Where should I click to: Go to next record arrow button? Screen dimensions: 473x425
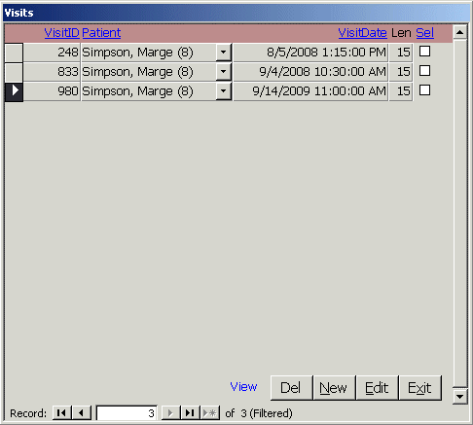click(x=170, y=413)
